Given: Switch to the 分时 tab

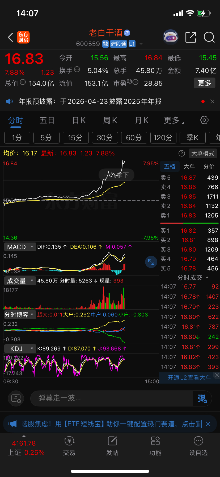Looking at the screenshot, I should [16, 121].
